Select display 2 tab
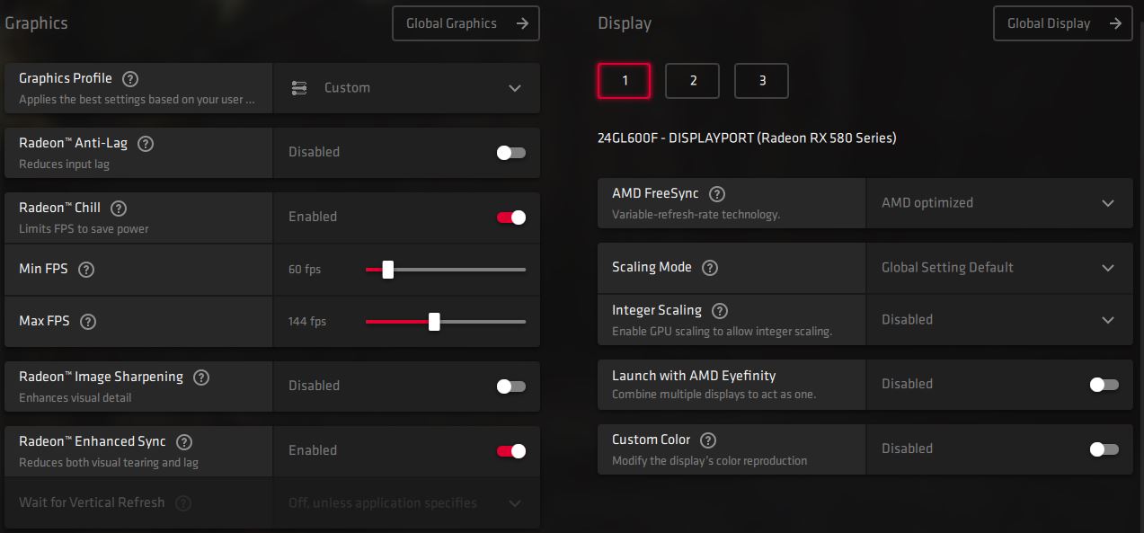This screenshot has width=1144, height=533. 693,81
